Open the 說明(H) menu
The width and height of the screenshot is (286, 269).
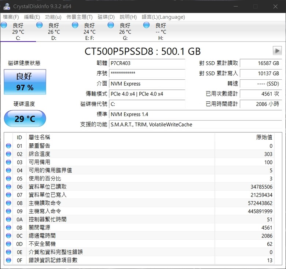coord(128,17)
